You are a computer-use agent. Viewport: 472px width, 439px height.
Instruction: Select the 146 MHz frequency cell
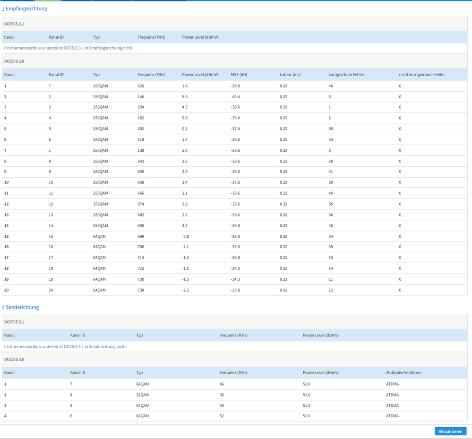click(x=141, y=97)
